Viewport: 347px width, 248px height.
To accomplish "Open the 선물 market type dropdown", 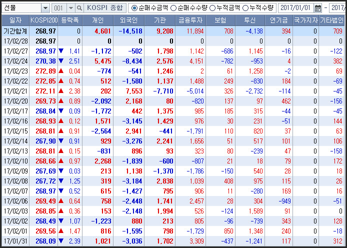I will [x=45, y=8].
